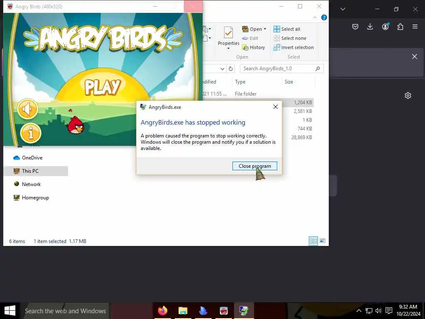Image resolution: width=425 pixels, height=319 pixels.
Task: Open the blue sail taskbar icon
Action: 203,311
